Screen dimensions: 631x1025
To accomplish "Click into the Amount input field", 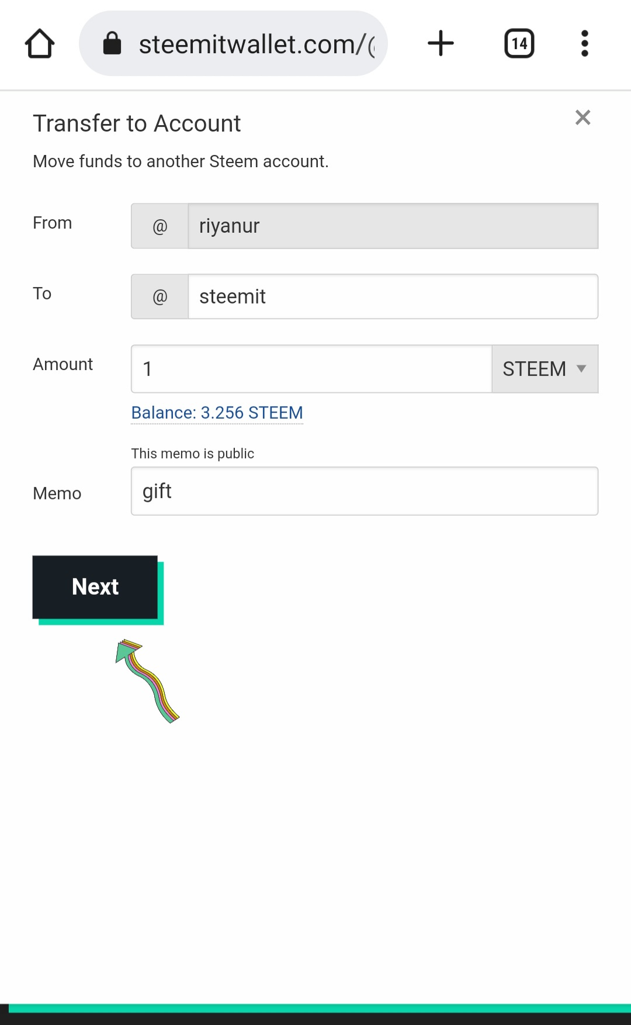I will point(311,369).
